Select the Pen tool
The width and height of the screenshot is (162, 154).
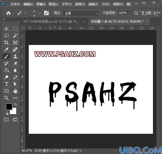[x=15, y=77]
